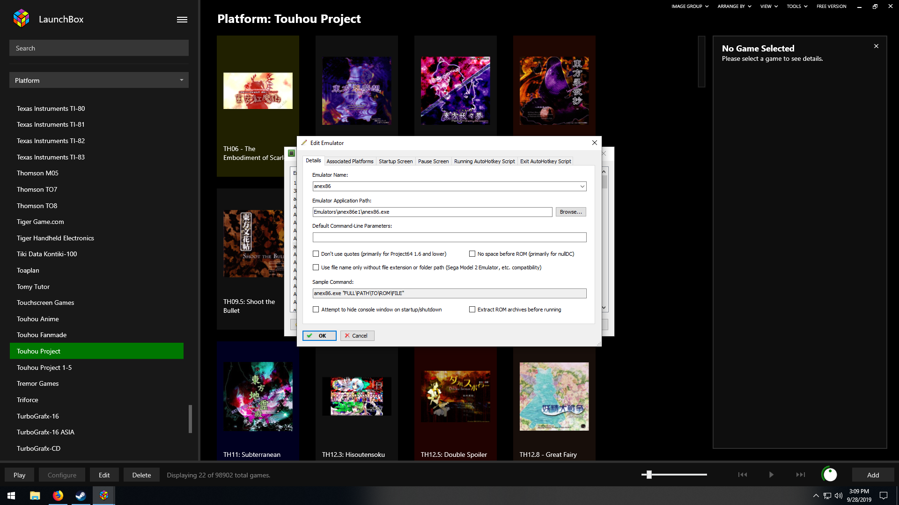899x505 pixels.
Task: Click the green circular status indicator
Action: click(x=830, y=475)
